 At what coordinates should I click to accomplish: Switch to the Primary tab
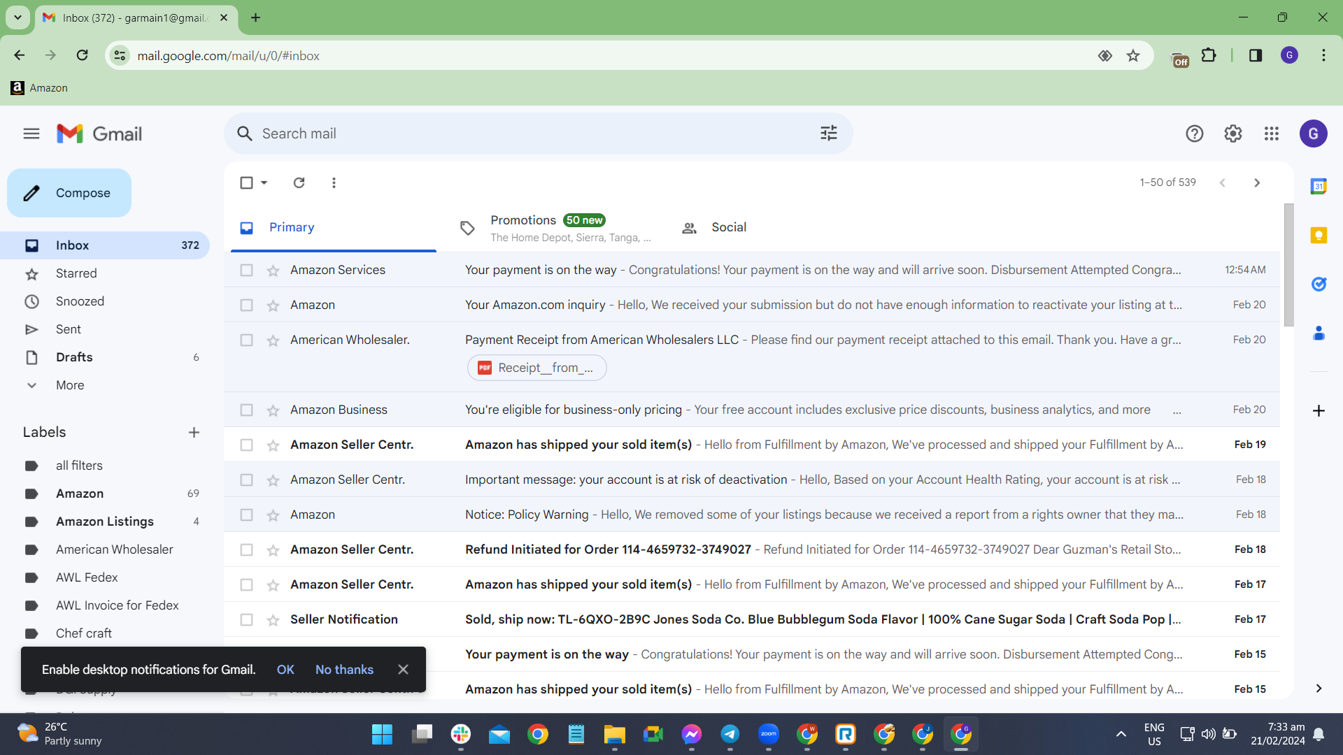pos(334,227)
